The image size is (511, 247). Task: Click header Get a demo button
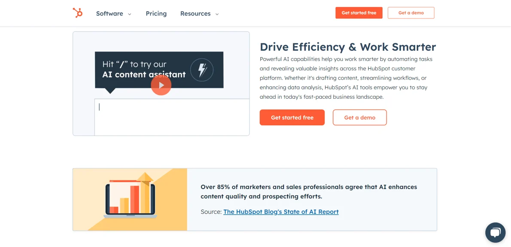(x=411, y=13)
